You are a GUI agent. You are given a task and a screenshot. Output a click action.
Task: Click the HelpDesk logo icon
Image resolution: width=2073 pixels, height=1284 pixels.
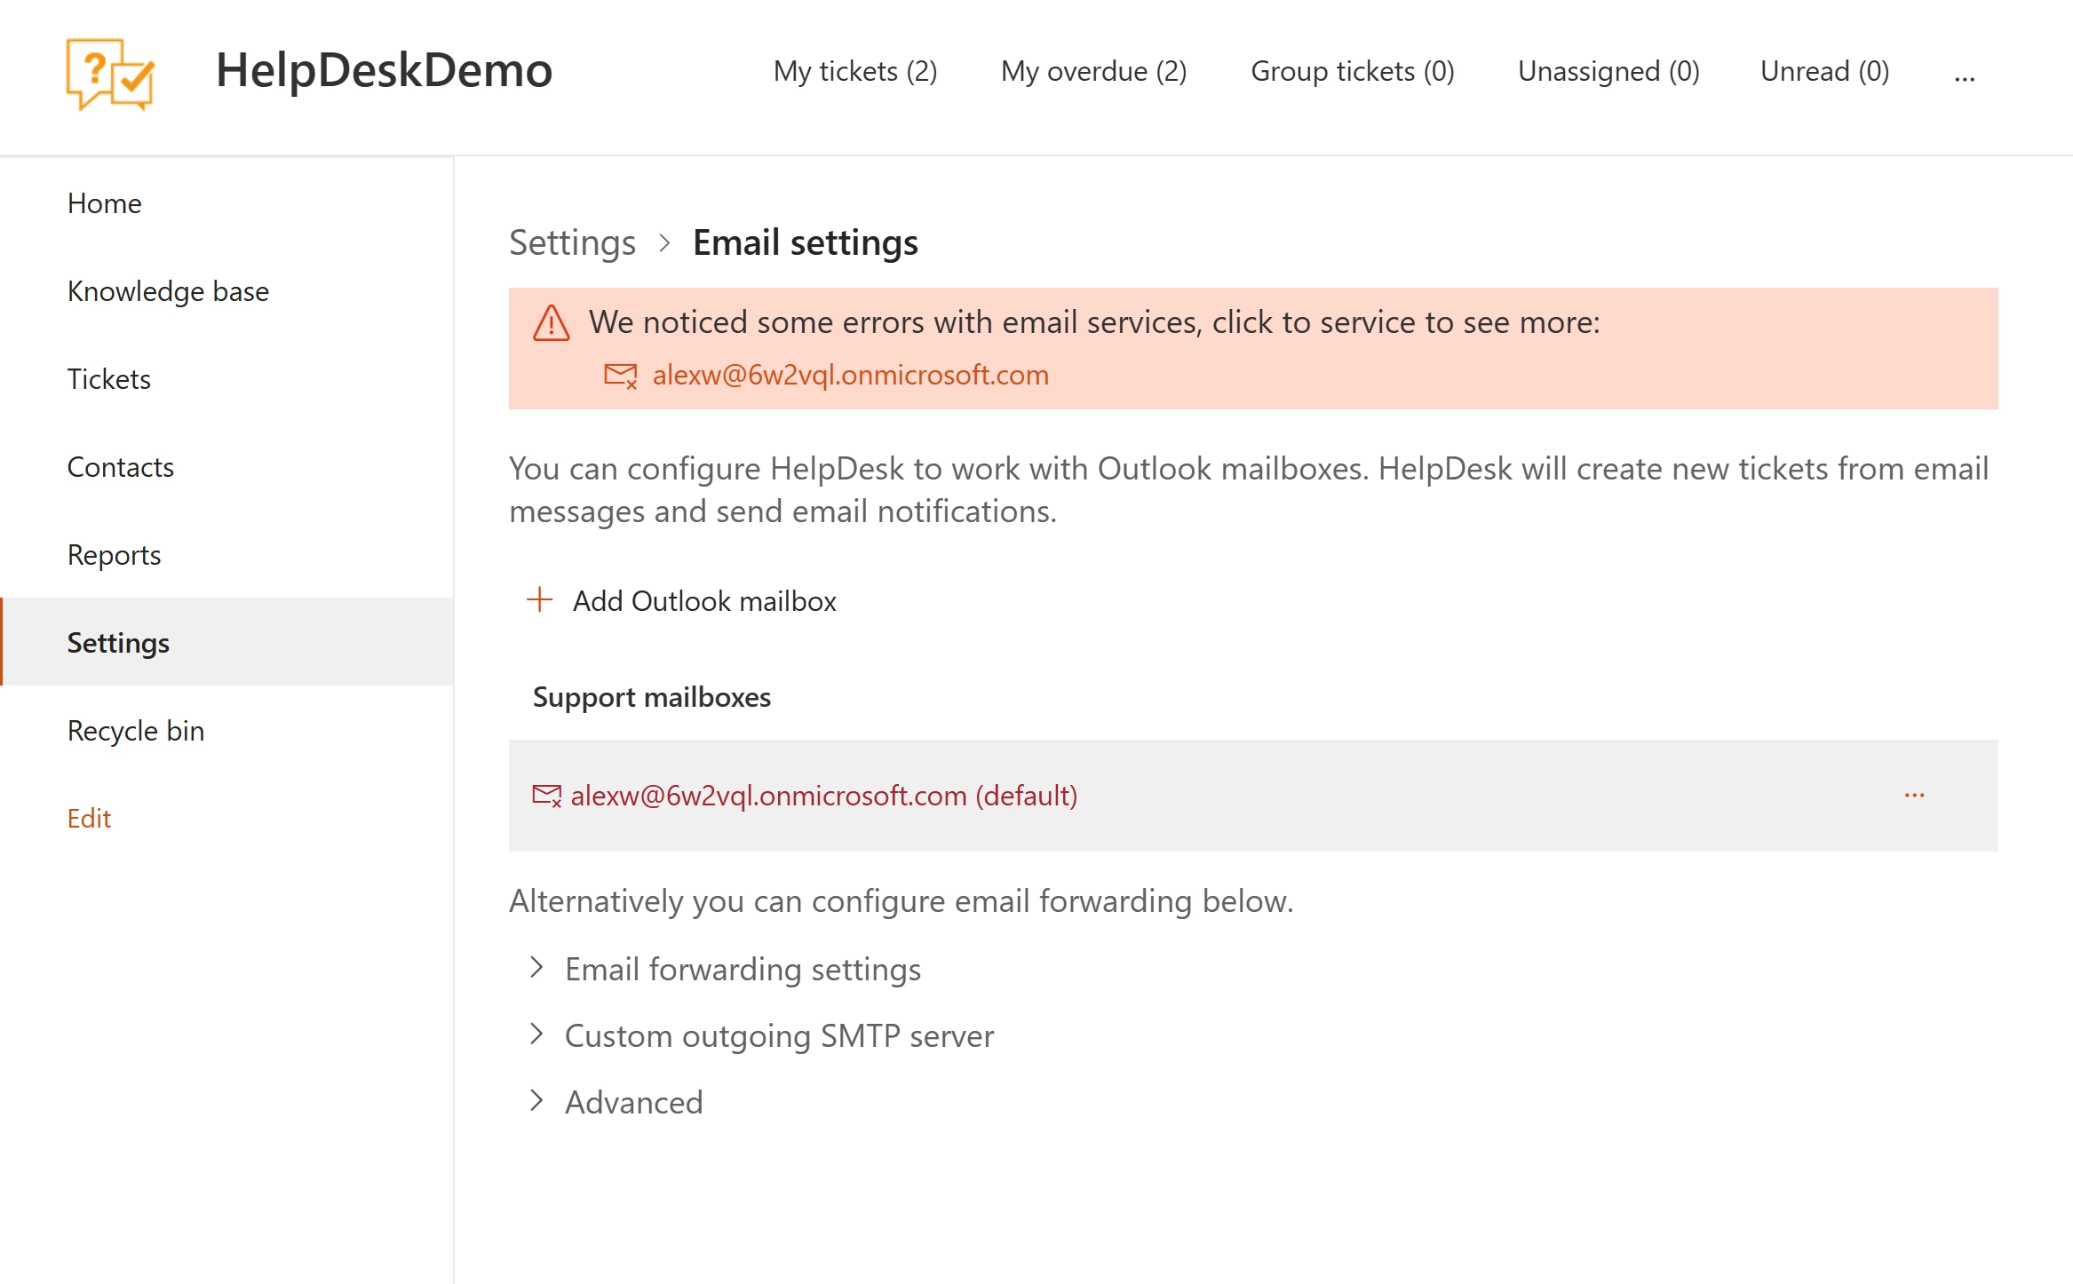pos(111,73)
